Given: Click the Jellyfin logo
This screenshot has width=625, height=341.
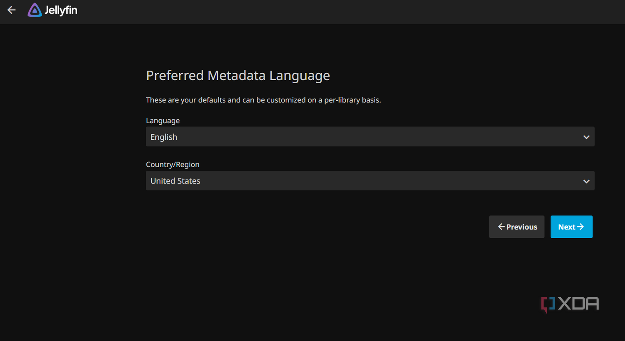Looking at the screenshot, I should pos(52,10).
